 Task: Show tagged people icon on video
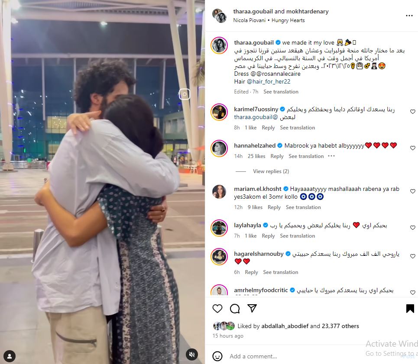click(10, 356)
